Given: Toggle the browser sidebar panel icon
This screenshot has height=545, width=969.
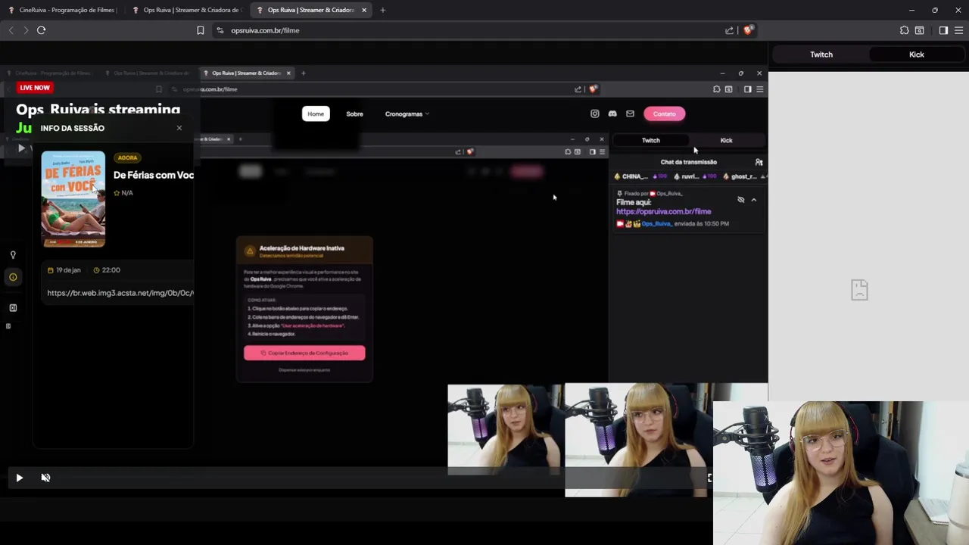Looking at the screenshot, I should point(943,30).
